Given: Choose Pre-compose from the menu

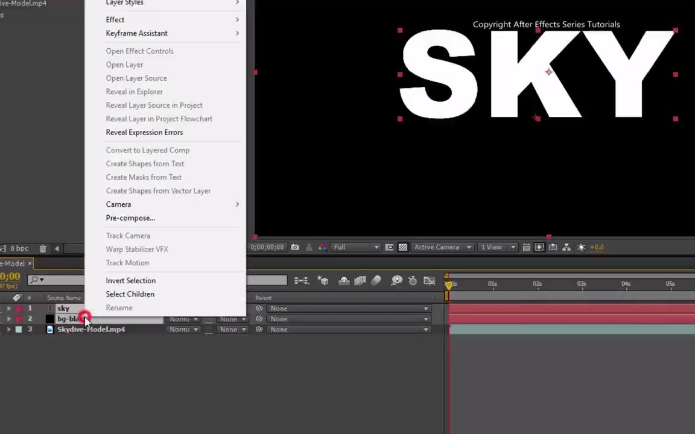Looking at the screenshot, I should point(130,218).
